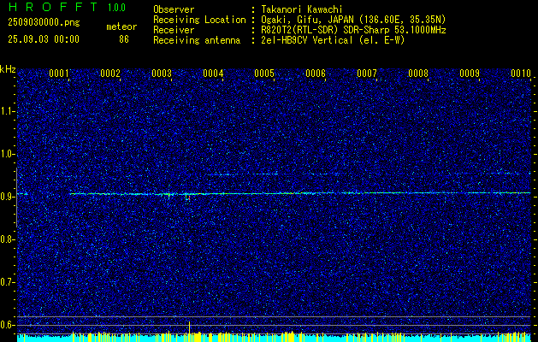
Task: Click the red meteor echo mark on the signal
Action: pyautogui.click(x=188, y=198)
